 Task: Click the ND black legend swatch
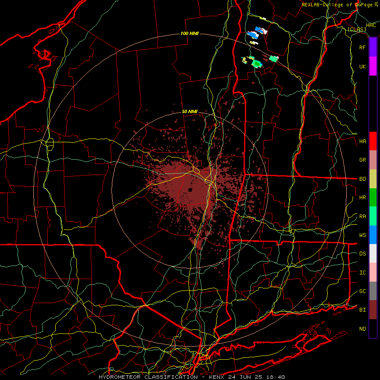tap(373, 328)
